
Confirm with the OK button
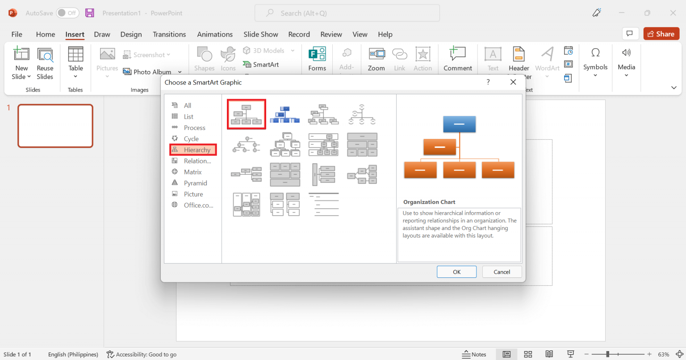pyautogui.click(x=456, y=272)
